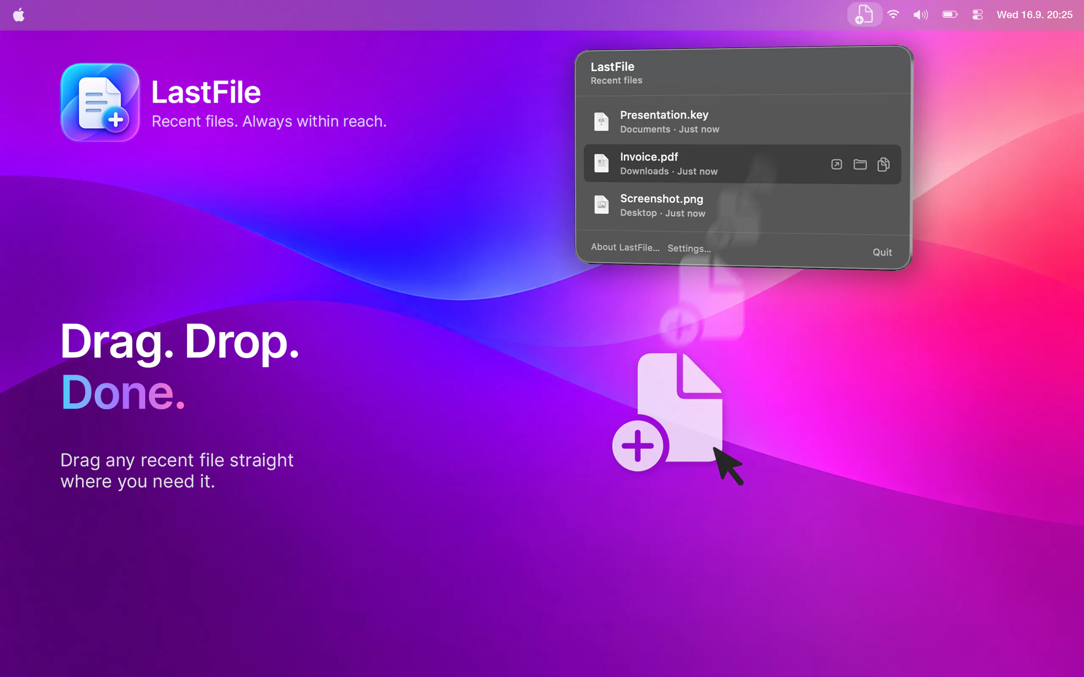Click the battery status icon
Image resolution: width=1084 pixels, height=677 pixels.
(950, 15)
